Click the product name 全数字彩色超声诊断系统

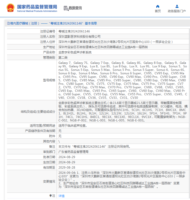(x=75, y=52)
